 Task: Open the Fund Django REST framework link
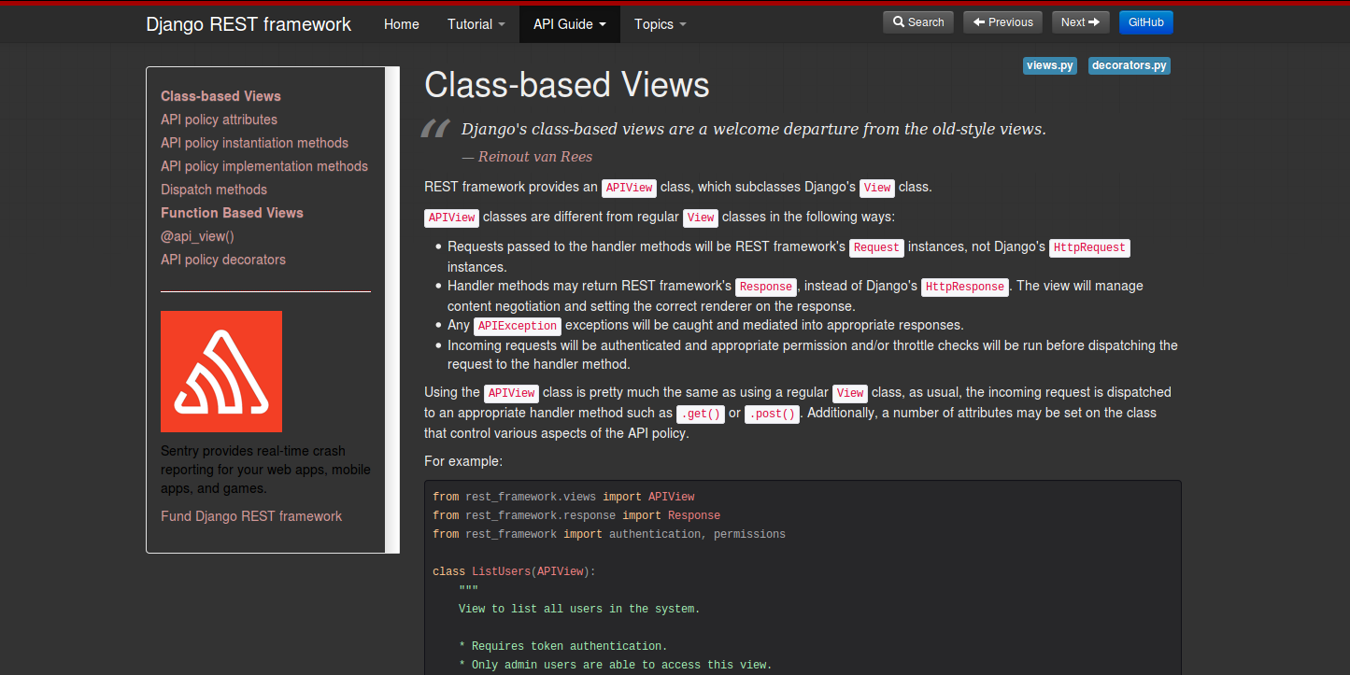pos(251,515)
